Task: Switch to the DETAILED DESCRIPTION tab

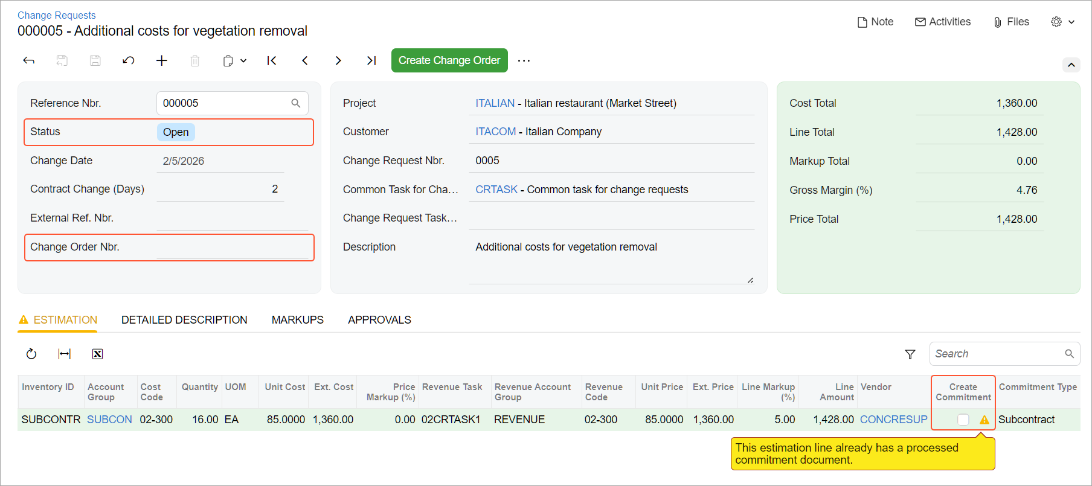Action: coord(184,320)
